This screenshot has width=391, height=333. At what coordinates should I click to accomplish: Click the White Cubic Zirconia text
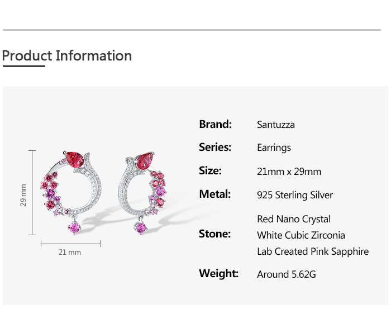tap(301, 235)
